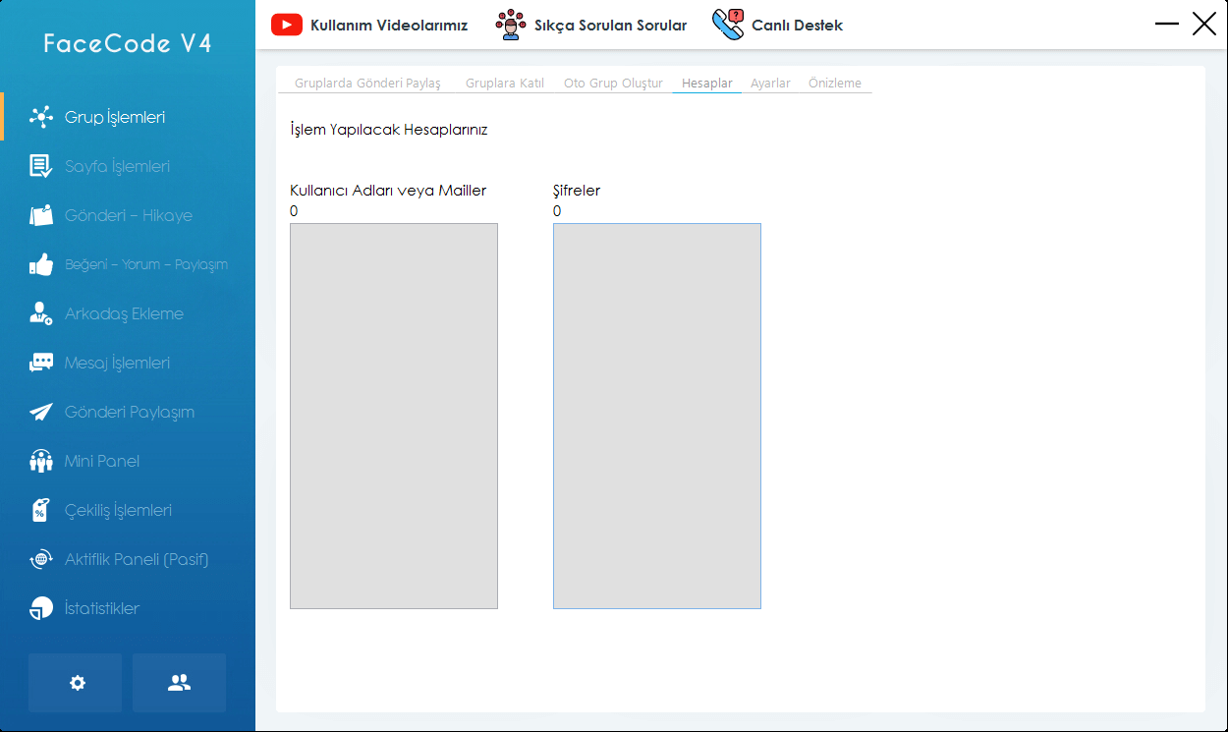This screenshot has height=732, width=1228.
Task: Open the users button at sidebar bottom
Action: [179, 683]
